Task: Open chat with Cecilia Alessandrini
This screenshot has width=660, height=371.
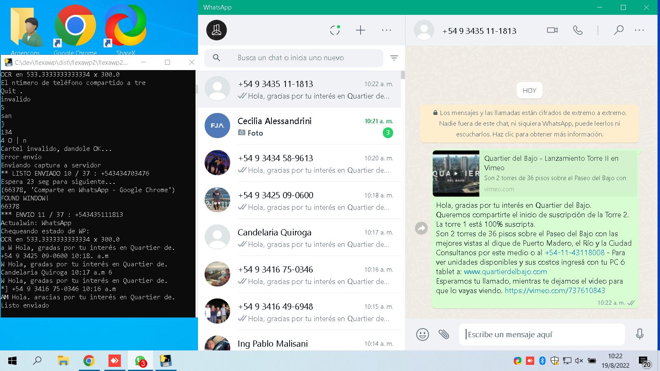Action: coord(299,126)
